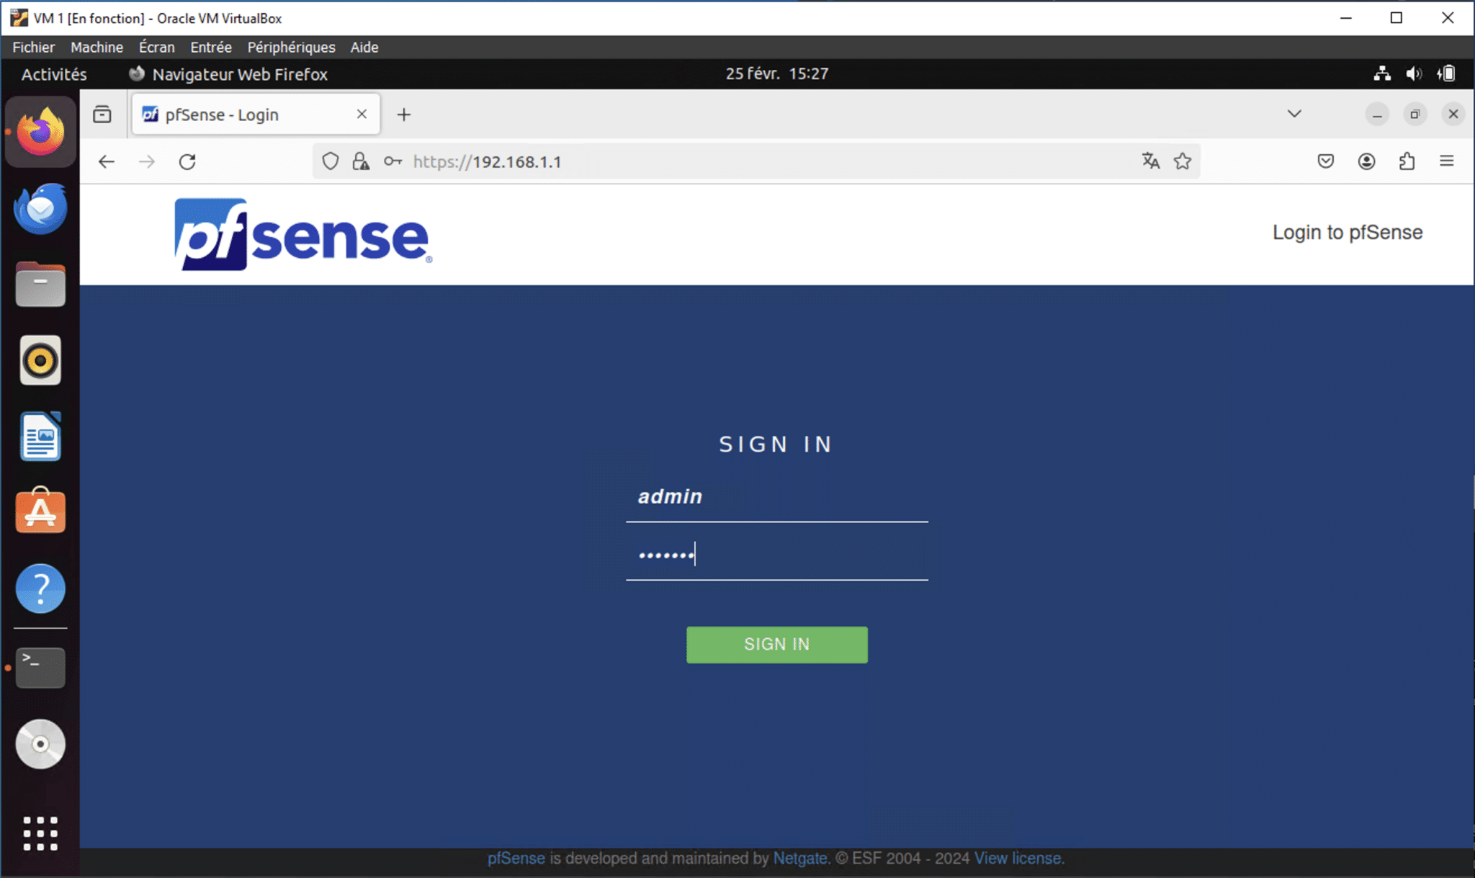Viewport: 1475px width, 878px height.
Task: Bookmark the page with the star icon
Action: (1182, 161)
